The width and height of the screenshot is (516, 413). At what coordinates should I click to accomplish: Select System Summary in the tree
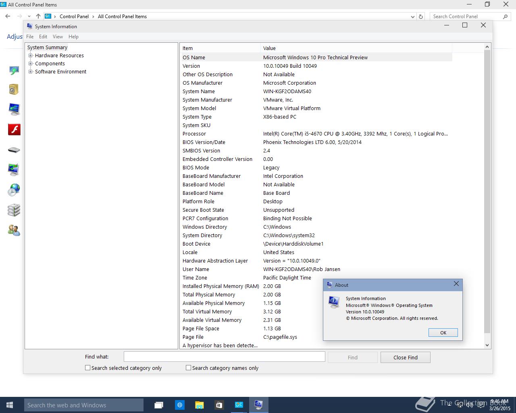(x=47, y=48)
